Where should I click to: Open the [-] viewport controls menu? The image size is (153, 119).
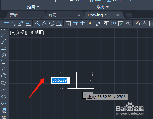pyautogui.click(x=13, y=33)
